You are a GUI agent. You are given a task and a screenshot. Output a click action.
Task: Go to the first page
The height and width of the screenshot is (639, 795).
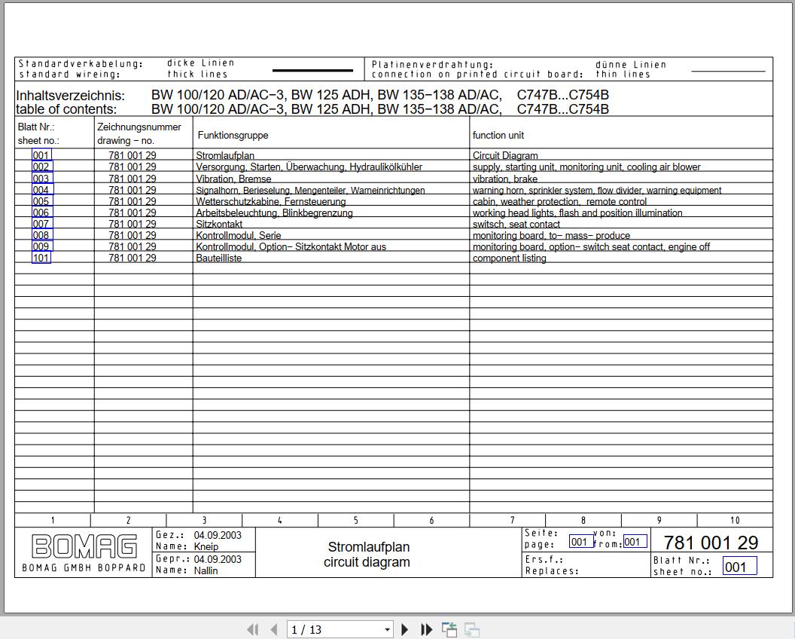pos(253,629)
